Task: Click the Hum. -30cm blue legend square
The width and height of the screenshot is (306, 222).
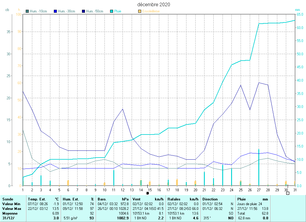Action: click(x=55, y=12)
